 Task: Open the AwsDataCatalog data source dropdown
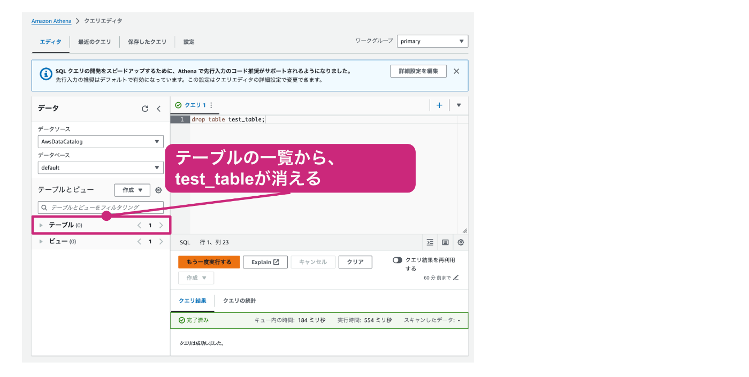click(101, 142)
